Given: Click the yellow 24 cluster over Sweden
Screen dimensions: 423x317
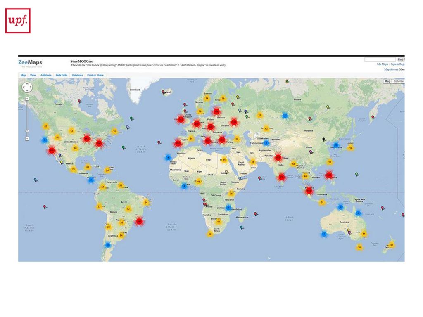Looking at the screenshot, I should 207,98.
